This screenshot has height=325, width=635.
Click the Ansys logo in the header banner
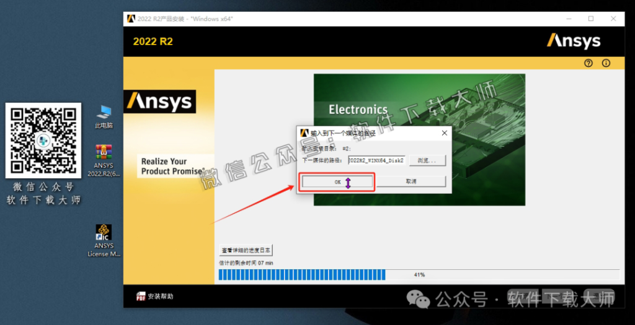pos(574,41)
